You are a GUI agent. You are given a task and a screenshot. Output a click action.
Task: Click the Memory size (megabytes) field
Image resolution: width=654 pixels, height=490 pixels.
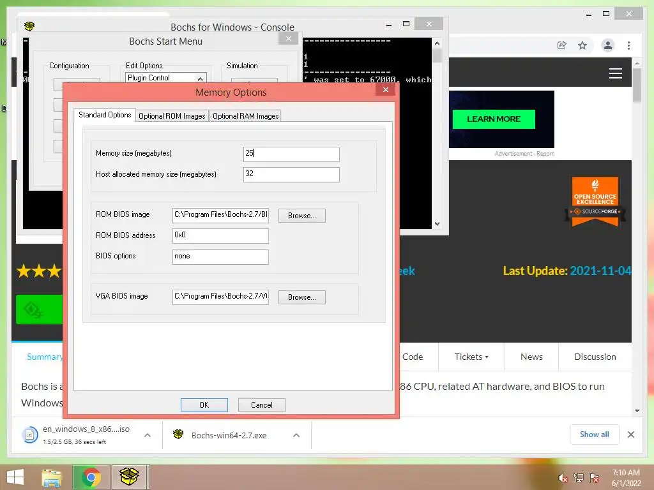point(291,154)
